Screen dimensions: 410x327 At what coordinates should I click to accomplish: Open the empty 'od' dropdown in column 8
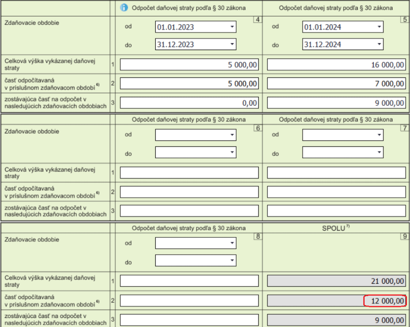click(196, 243)
